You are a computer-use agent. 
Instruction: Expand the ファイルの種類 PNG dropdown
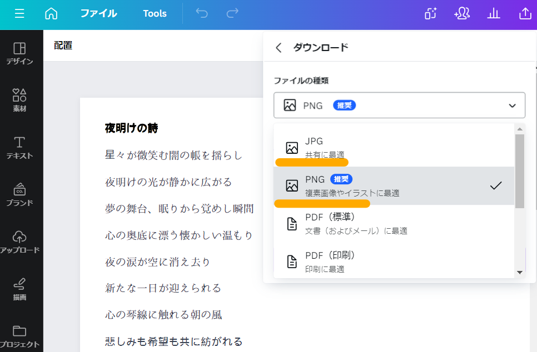[399, 105]
